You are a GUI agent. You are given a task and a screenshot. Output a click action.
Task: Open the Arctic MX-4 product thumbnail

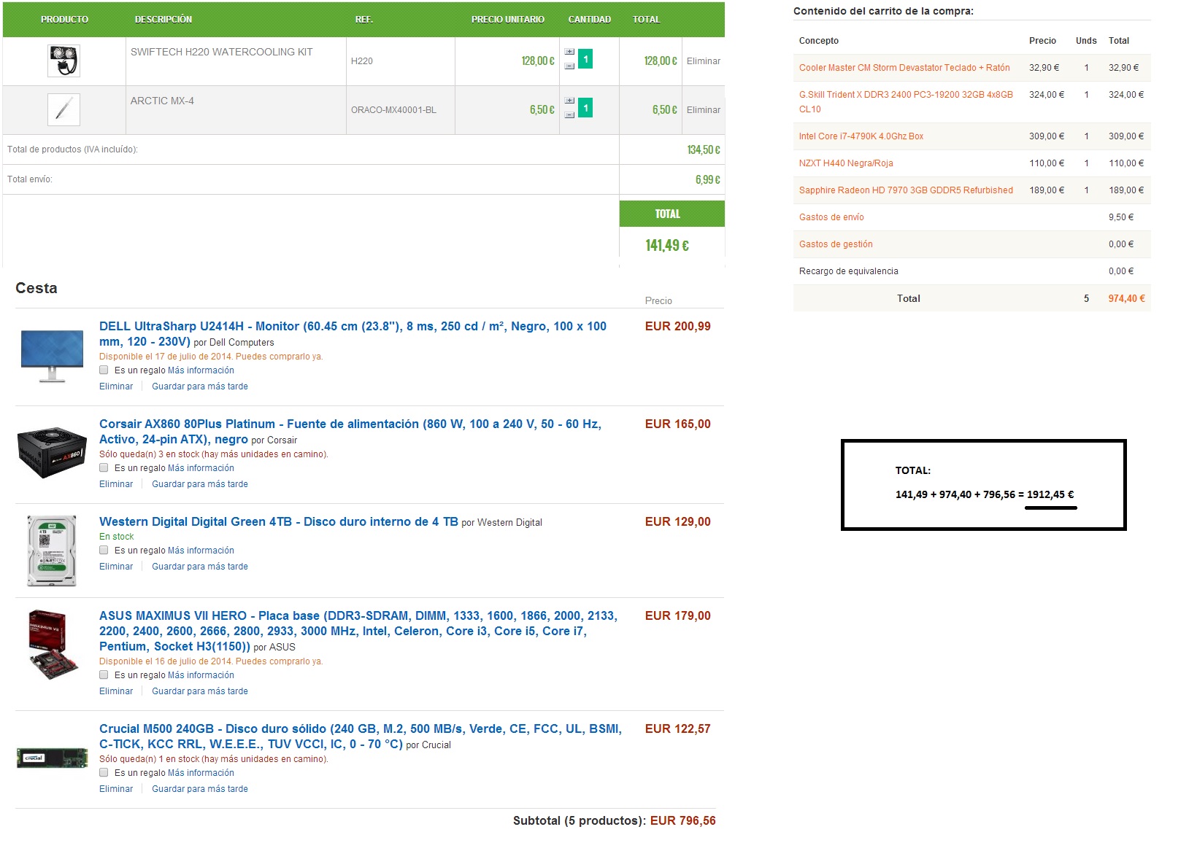tap(64, 109)
